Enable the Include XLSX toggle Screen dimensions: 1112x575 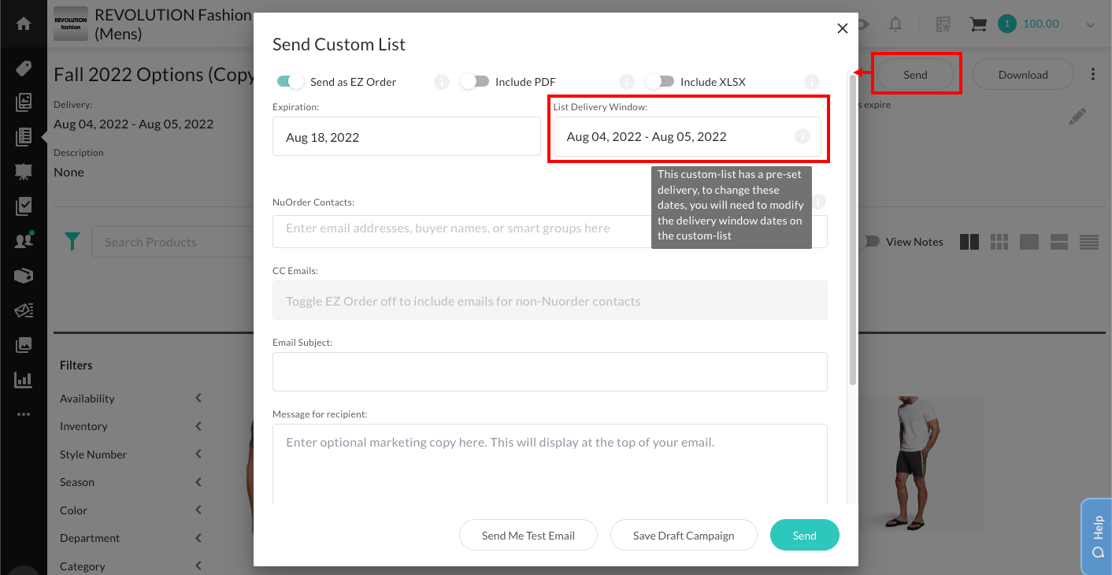660,81
